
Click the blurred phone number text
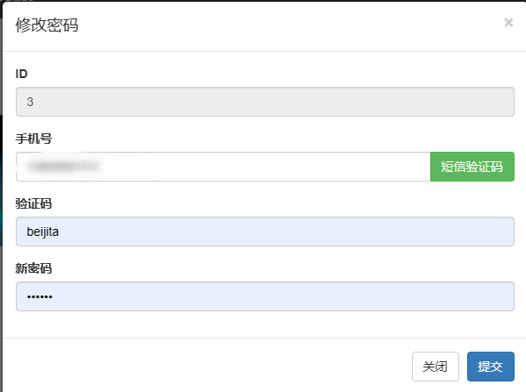pyautogui.click(x=63, y=166)
